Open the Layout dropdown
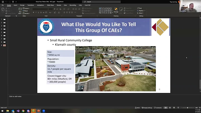201x113 pixels. click(x=26, y=8)
